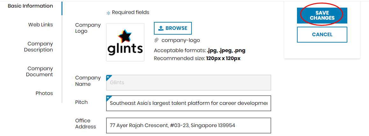Open the Company Document section
369x136 pixels.
click(40, 71)
